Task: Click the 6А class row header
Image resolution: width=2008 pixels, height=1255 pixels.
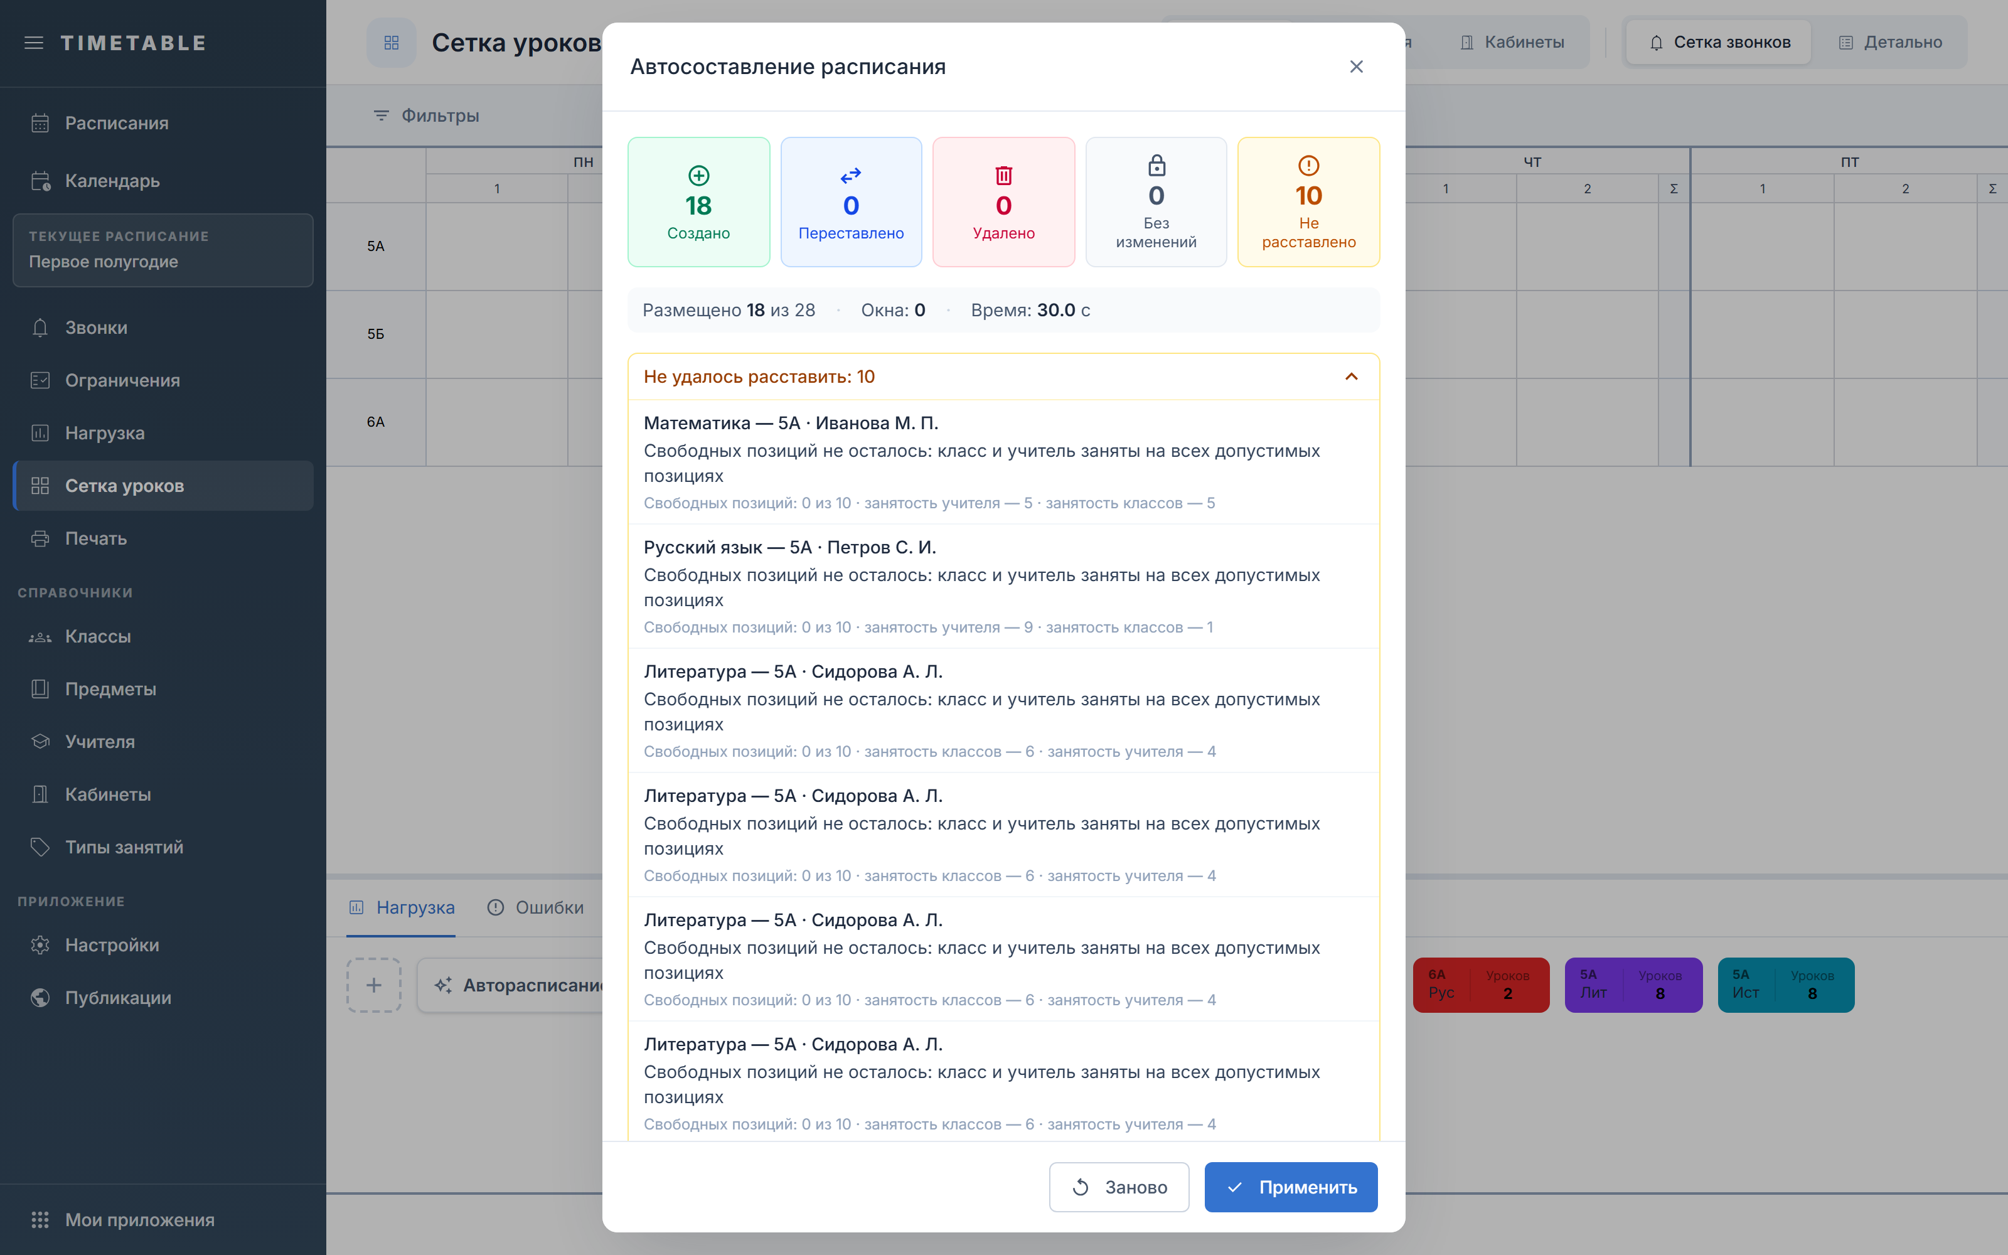Action: [x=376, y=422]
